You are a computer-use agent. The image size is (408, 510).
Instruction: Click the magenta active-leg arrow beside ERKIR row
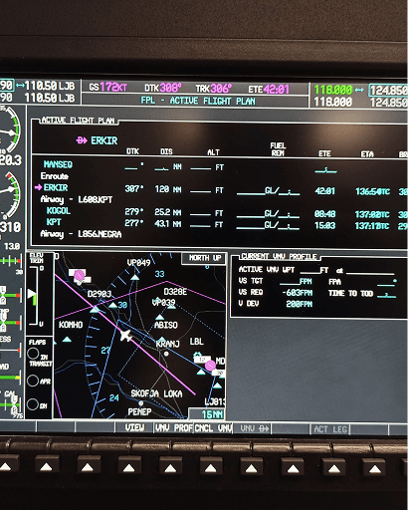pos(38,187)
